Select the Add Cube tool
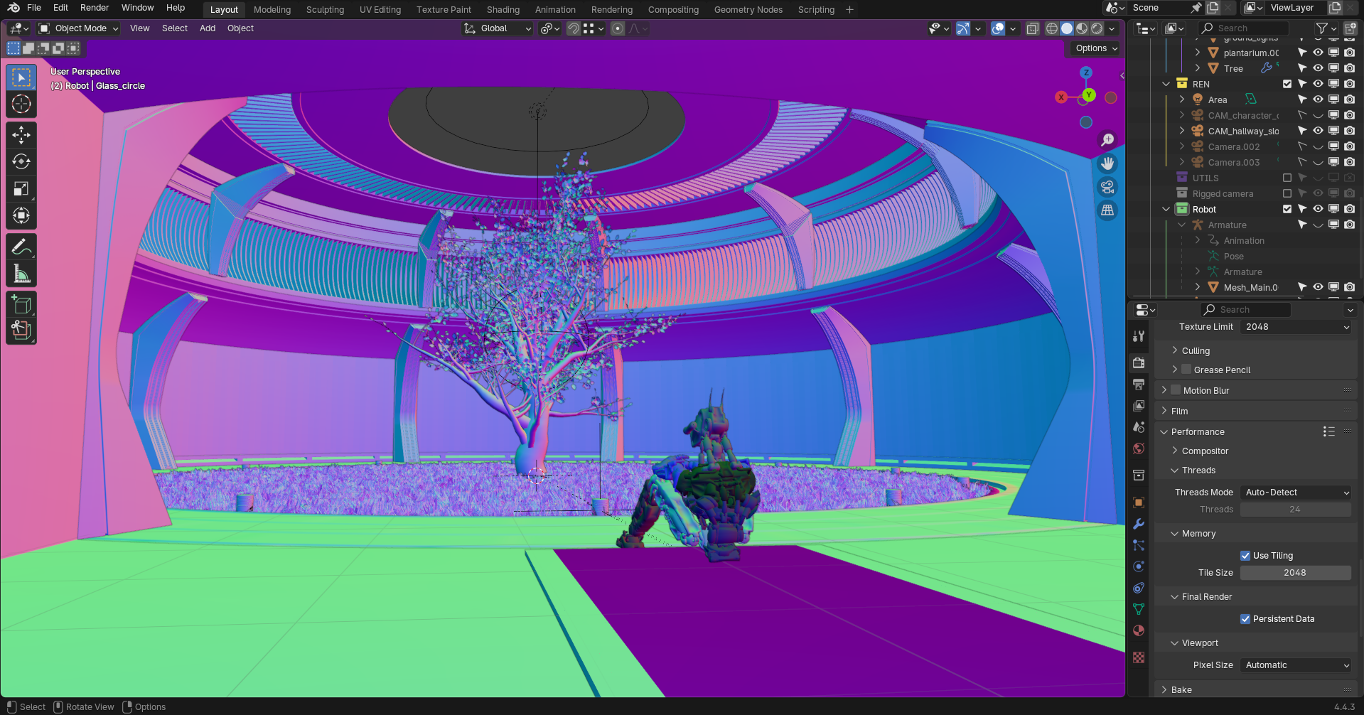1364x715 pixels. click(x=21, y=305)
